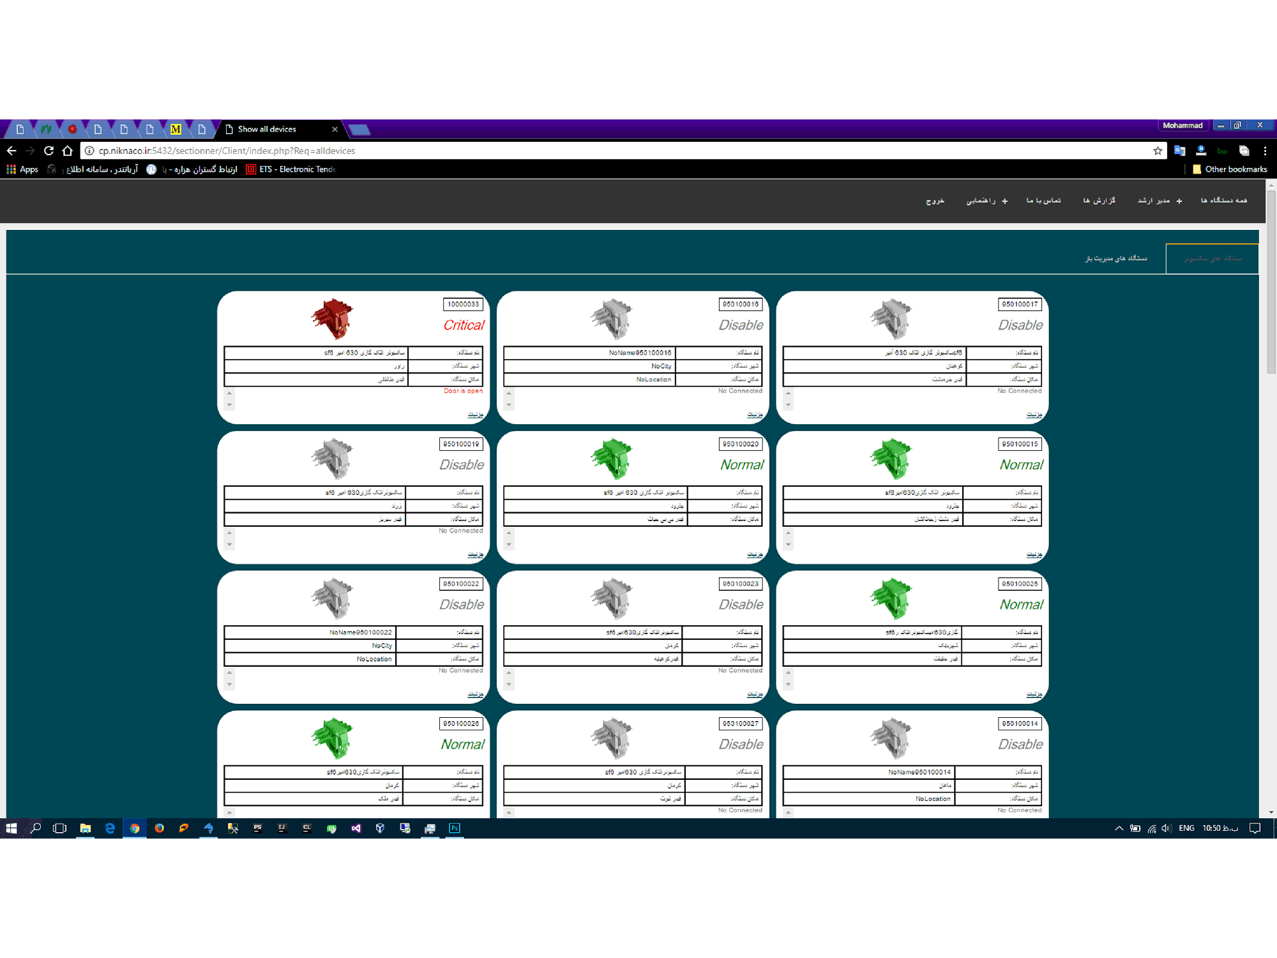Open Chrome menu three dots
Screen dimensions: 1277x958
(1265, 151)
